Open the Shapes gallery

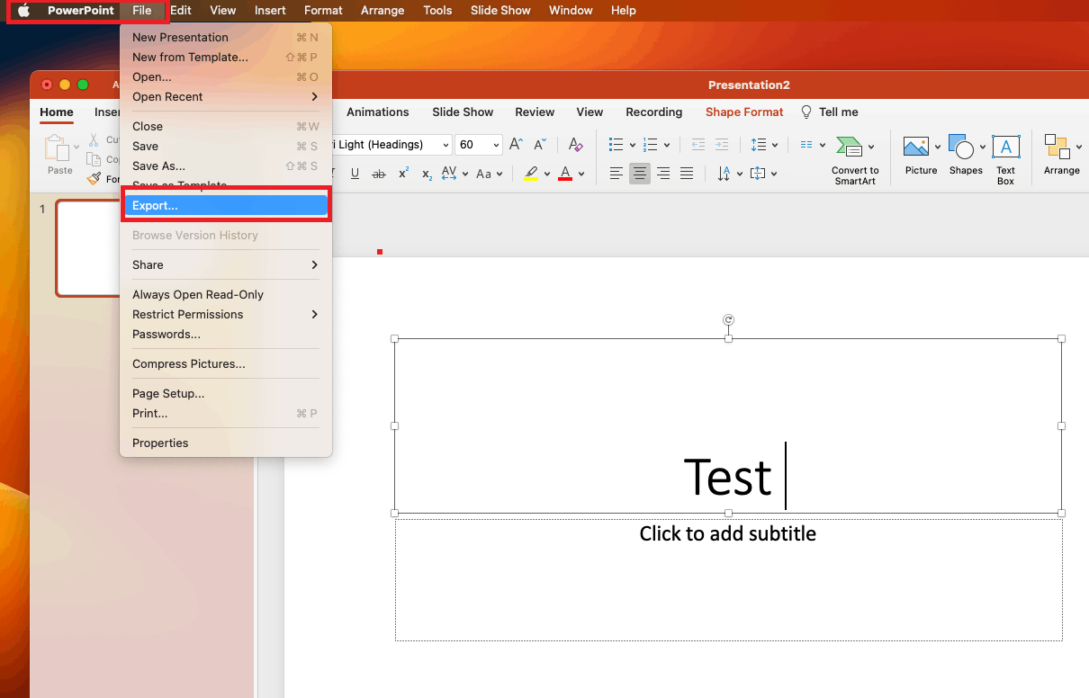[x=962, y=148]
